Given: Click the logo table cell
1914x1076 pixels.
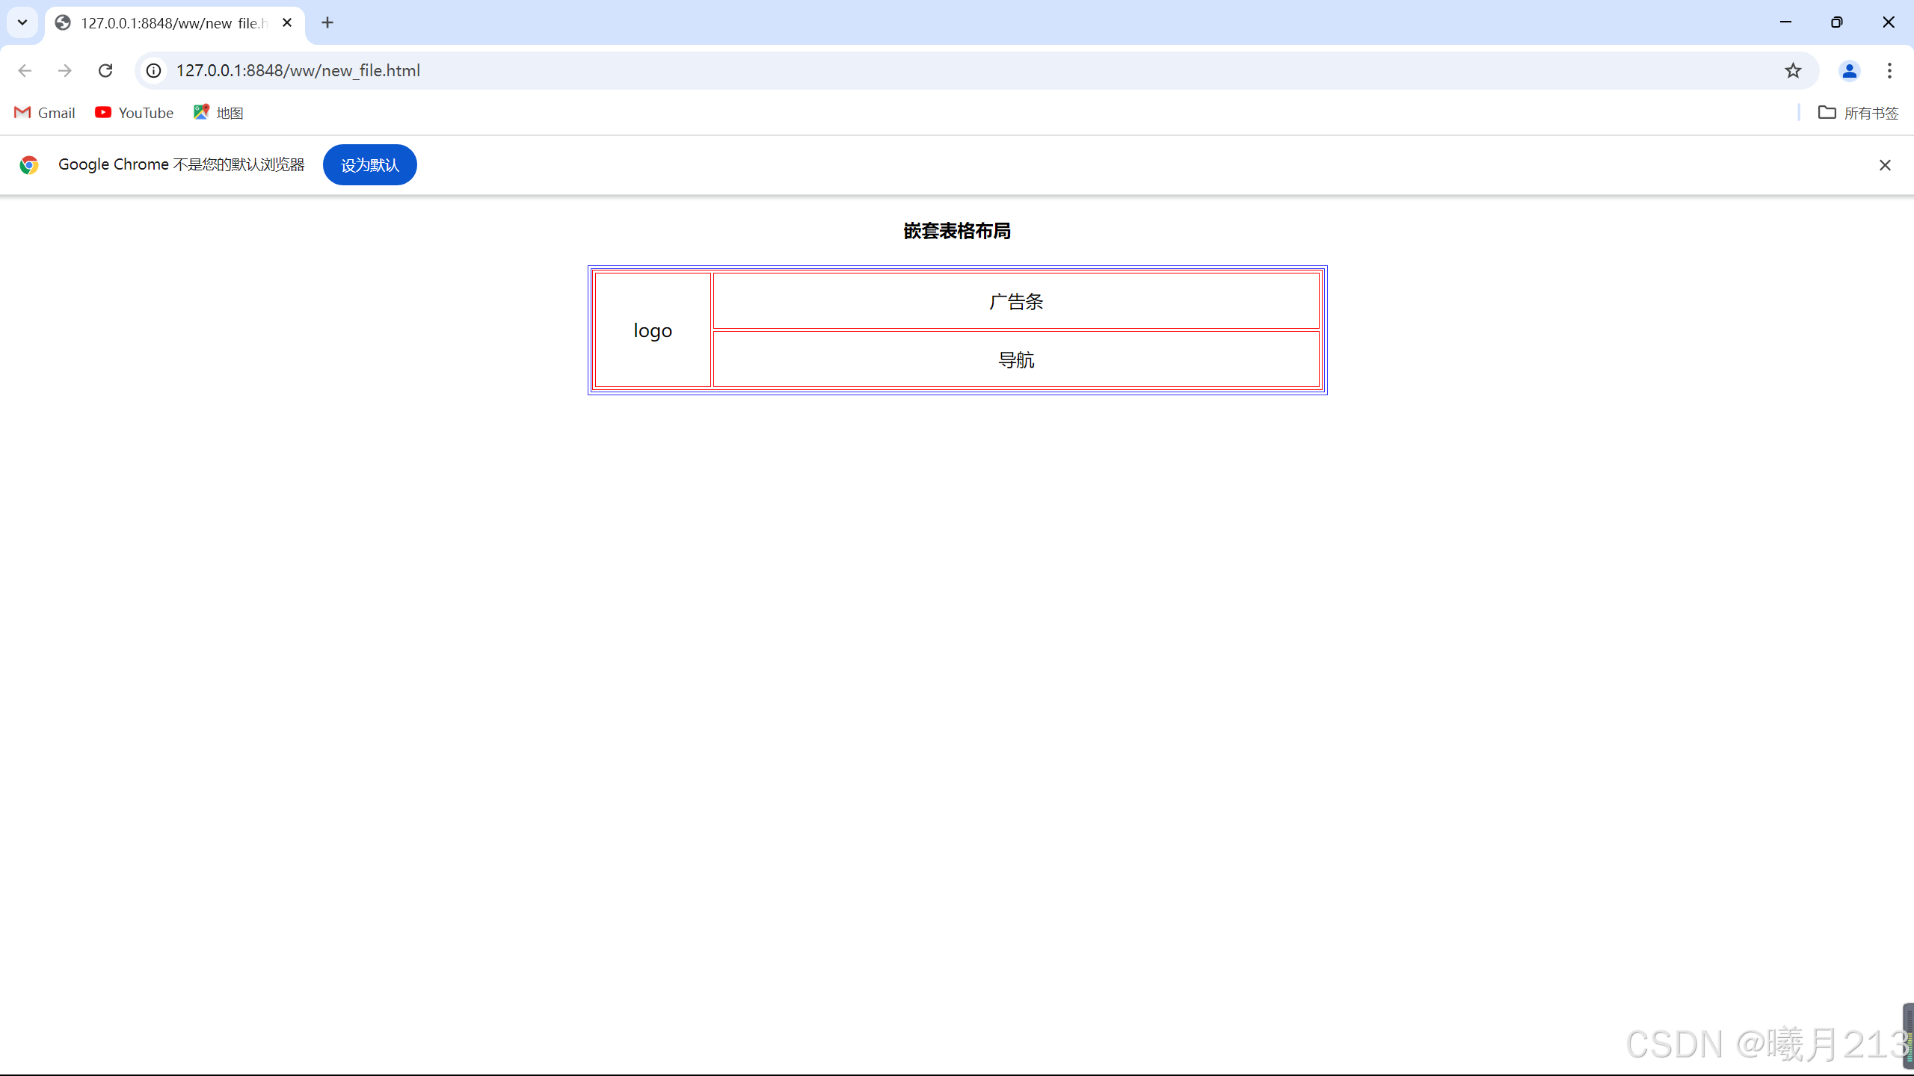Looking at the screenshot, I should click(x=653, y=330).
